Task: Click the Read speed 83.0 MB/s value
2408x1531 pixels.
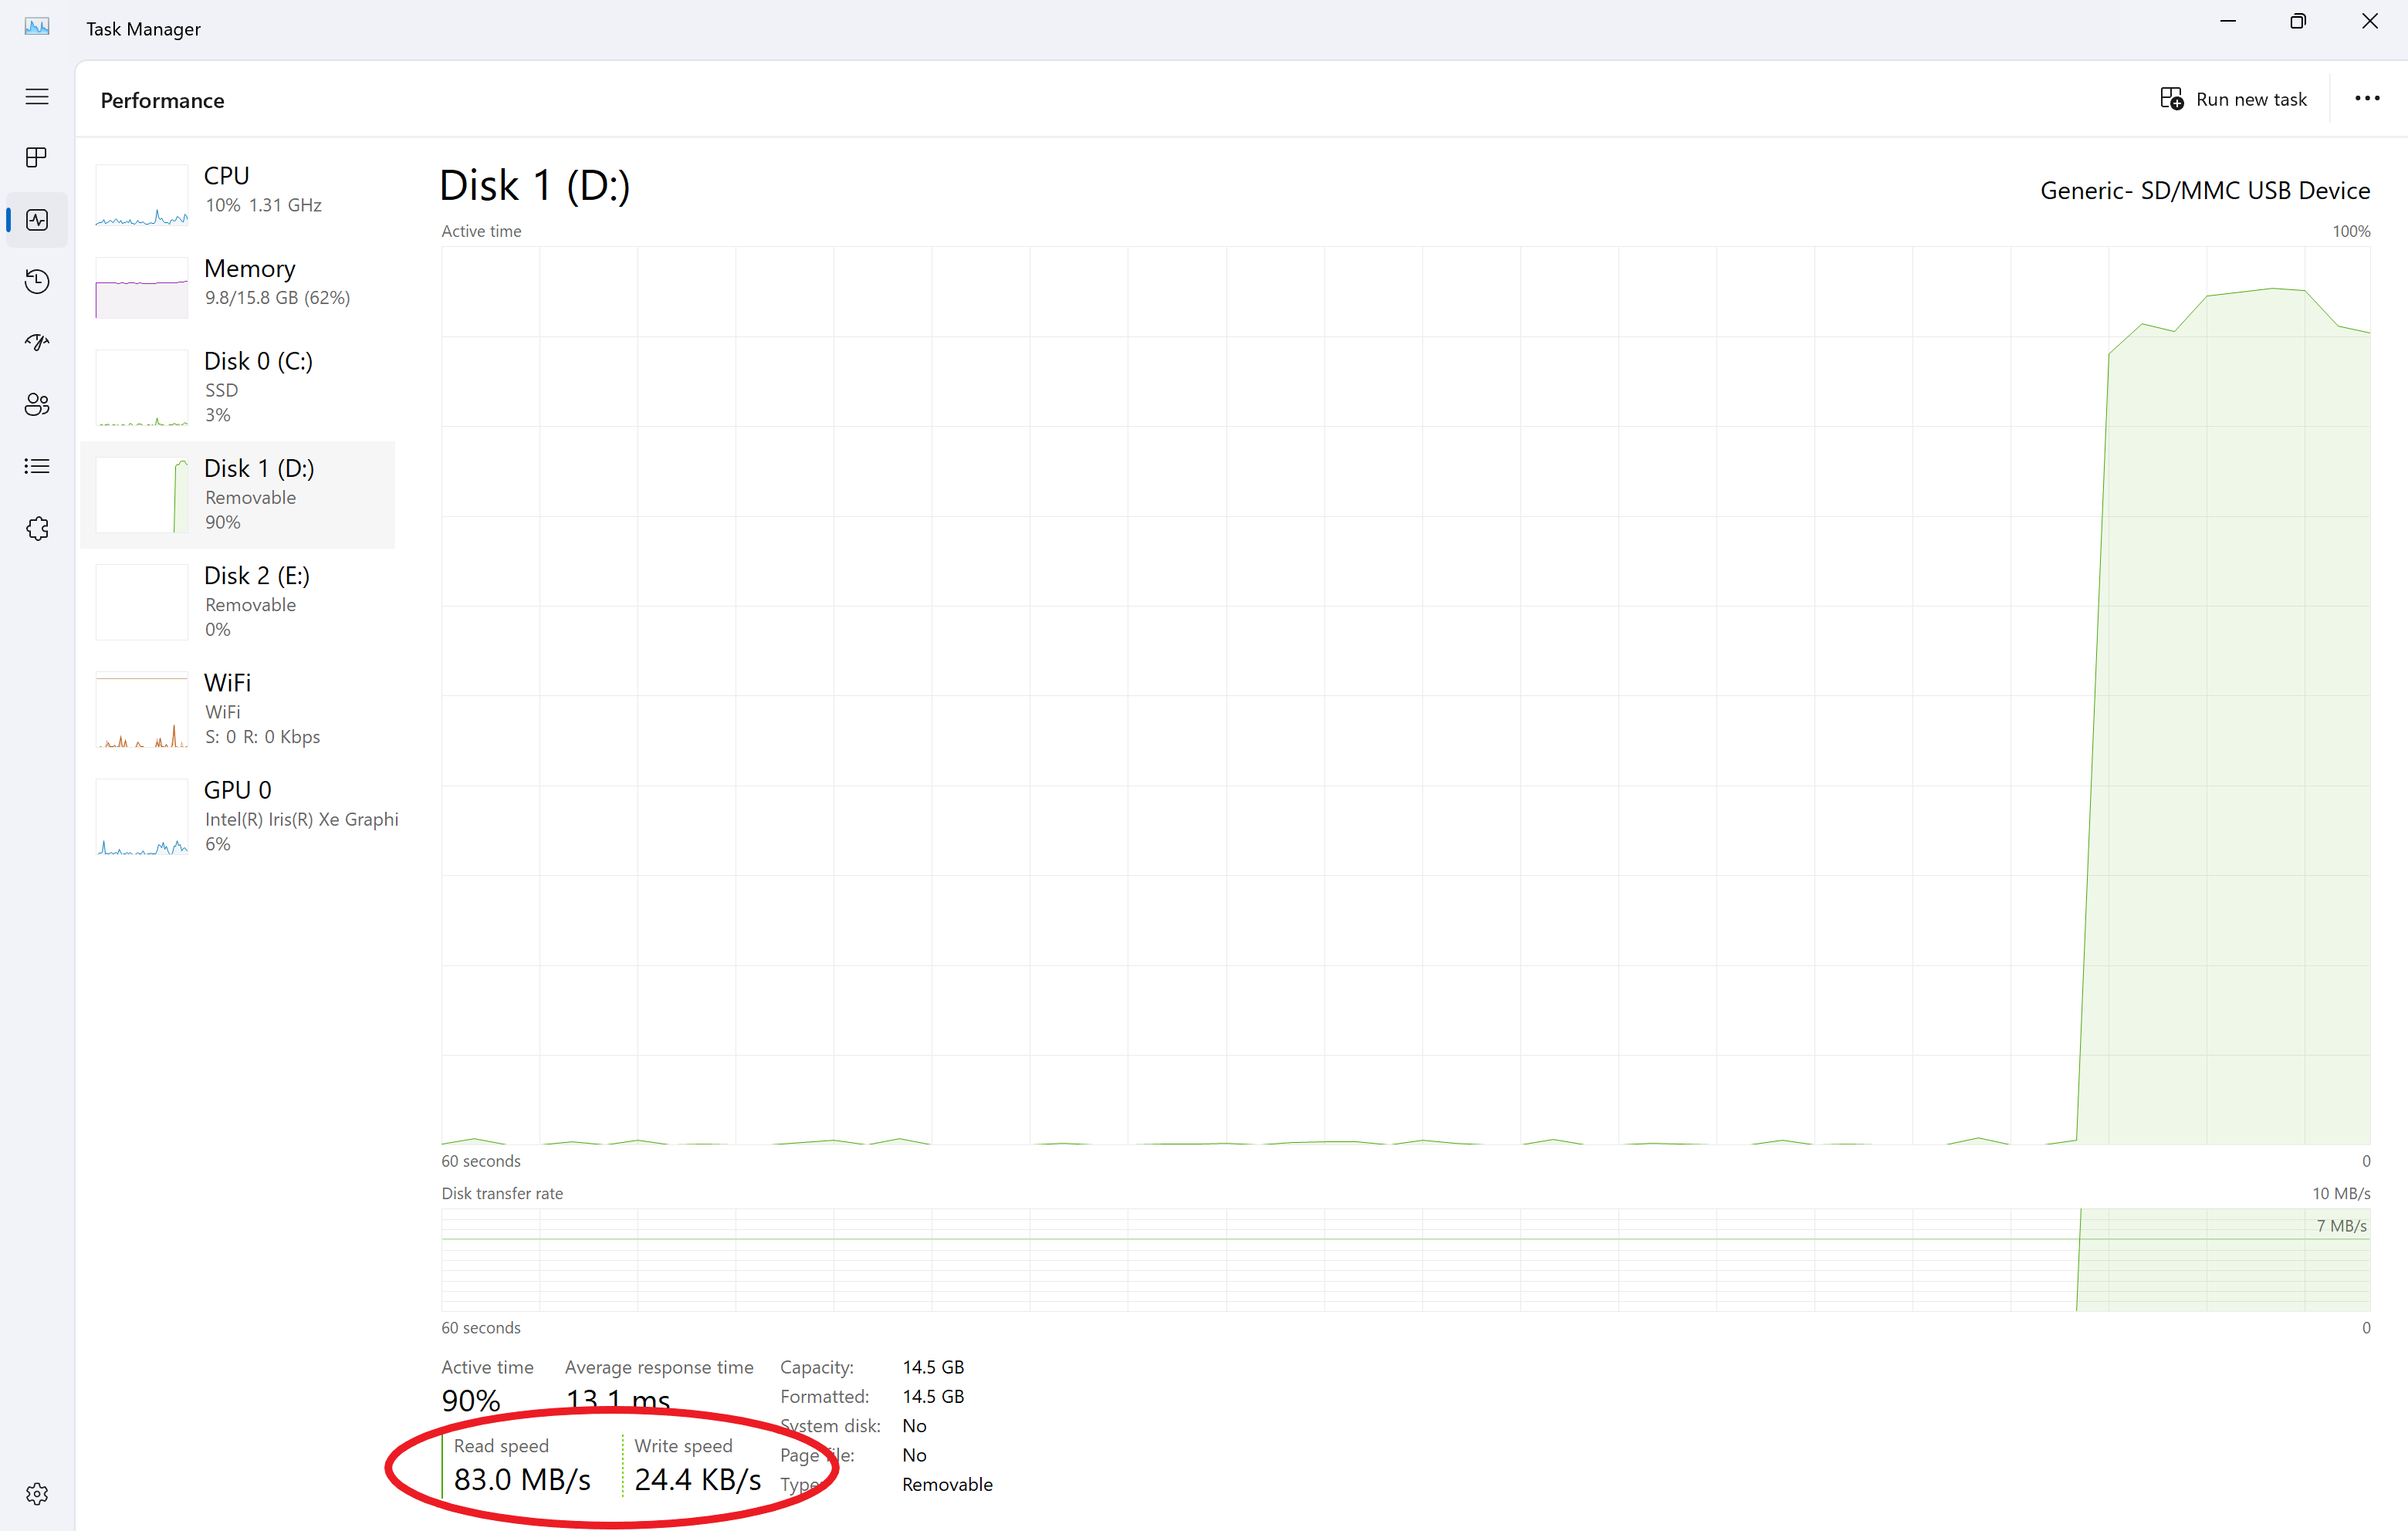Action: pos(522,1480)
